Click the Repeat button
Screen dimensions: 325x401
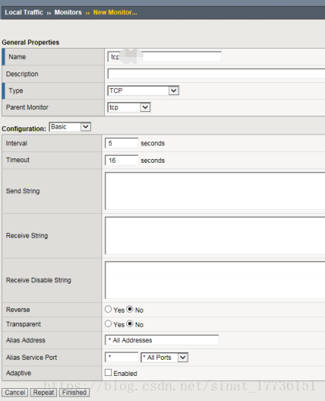point(43,393)
